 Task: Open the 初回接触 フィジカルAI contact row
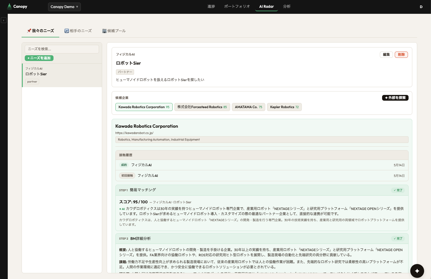[262, 176]
